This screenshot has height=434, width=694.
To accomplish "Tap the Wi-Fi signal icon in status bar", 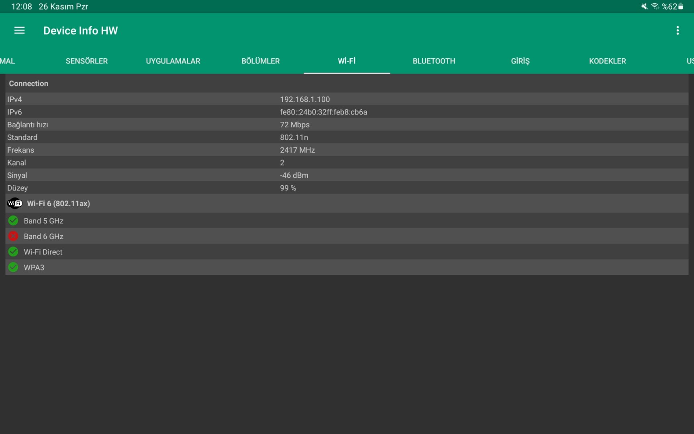I will coord(655,6).
